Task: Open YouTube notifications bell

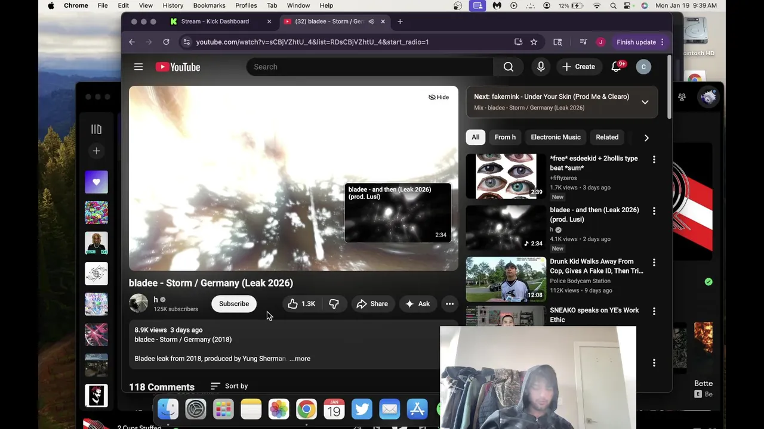Action: pos(617,67)
